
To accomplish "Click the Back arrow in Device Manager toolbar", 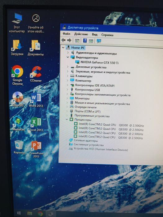I will click(63, 40).
